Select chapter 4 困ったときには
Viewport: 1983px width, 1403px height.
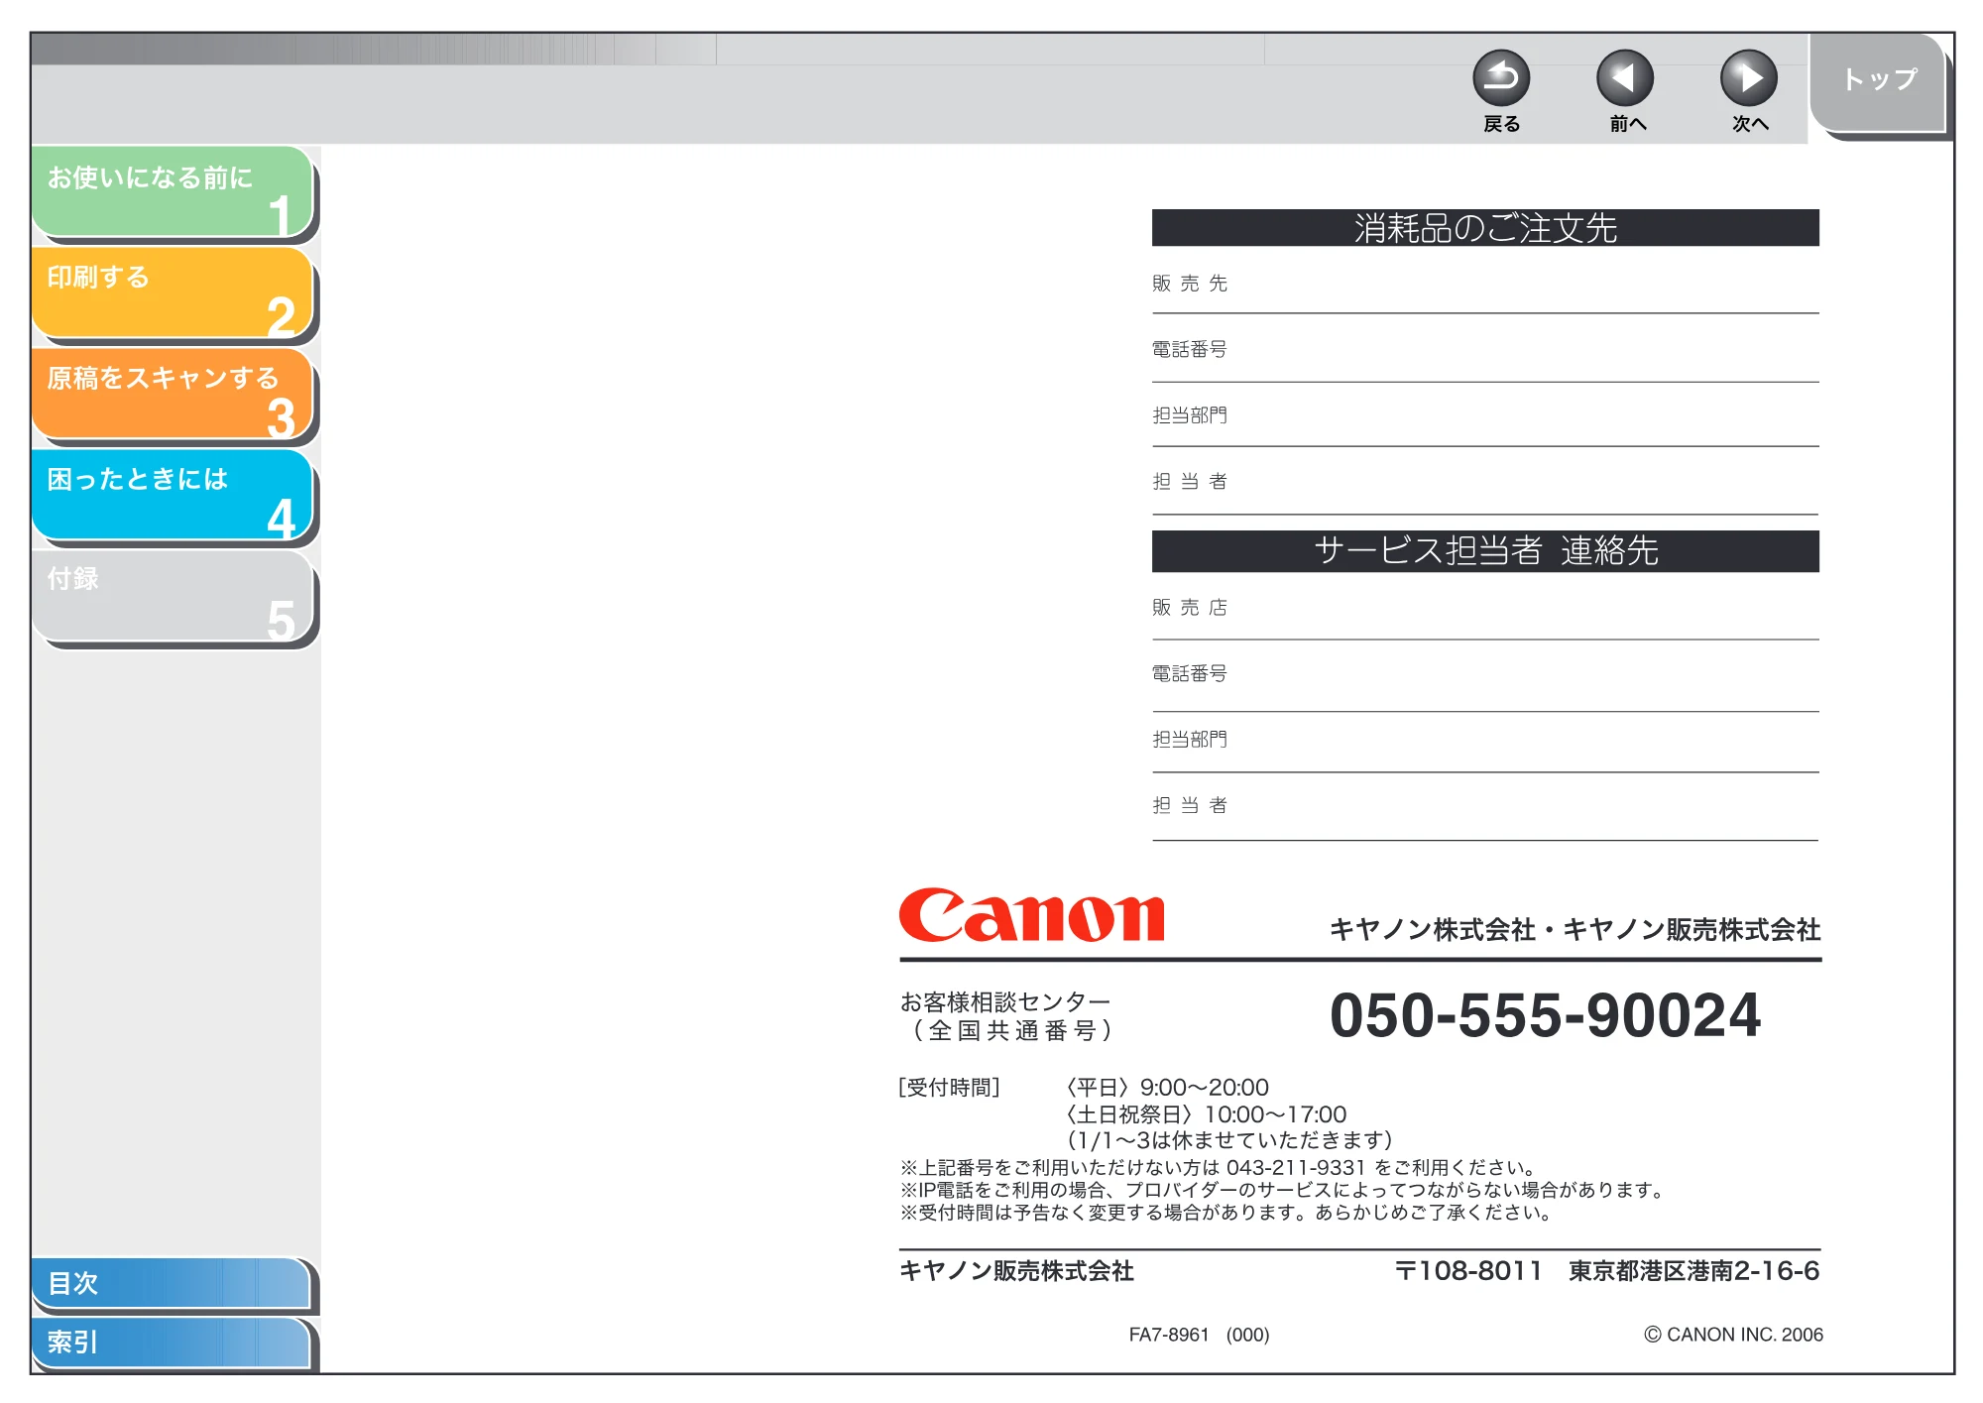(x=173, y=495)
